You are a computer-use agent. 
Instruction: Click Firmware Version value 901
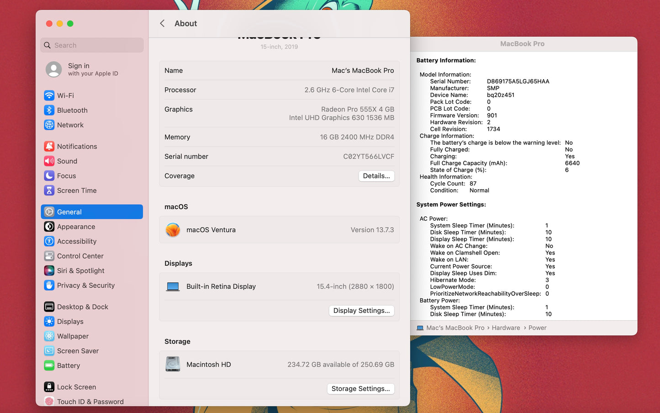click(x=492, y=116)
